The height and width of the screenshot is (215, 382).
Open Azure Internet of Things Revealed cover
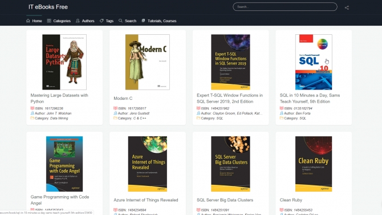(148, 164)
